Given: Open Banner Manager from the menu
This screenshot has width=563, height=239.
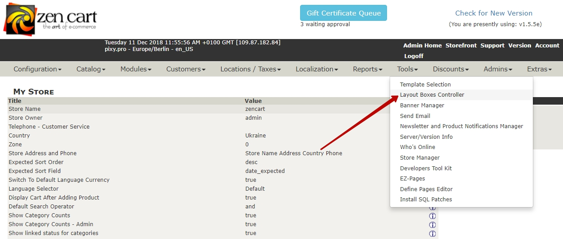Looking at the screenshot, I should click(x=422, y=106).
